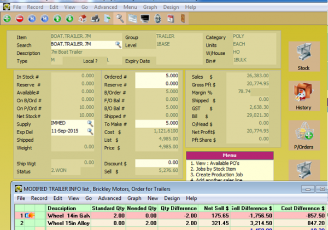Open the Record menu in the main window

[x=35, y=7]
